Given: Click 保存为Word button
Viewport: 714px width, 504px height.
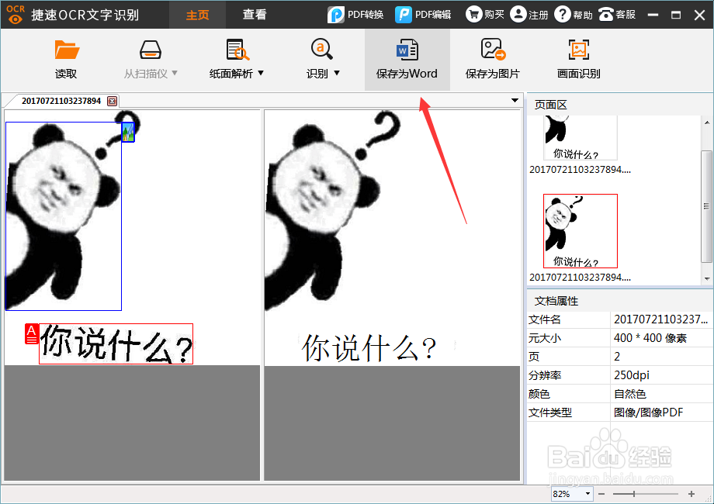Looking at the screenshot, I should coord(407,60).
